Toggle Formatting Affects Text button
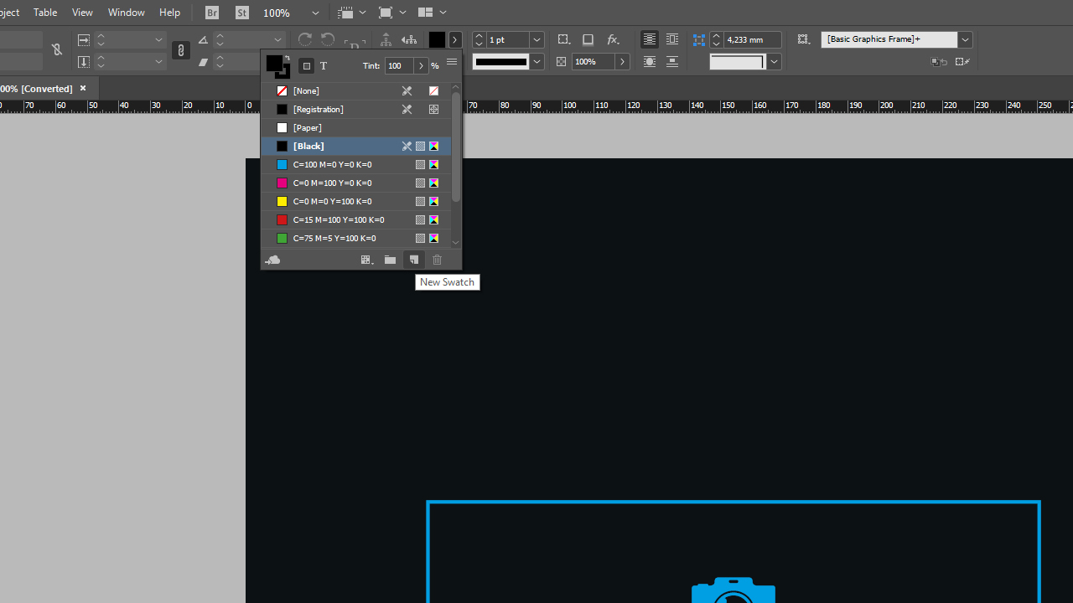Viewport: 1073px width, 603px height. pos(324,66)
